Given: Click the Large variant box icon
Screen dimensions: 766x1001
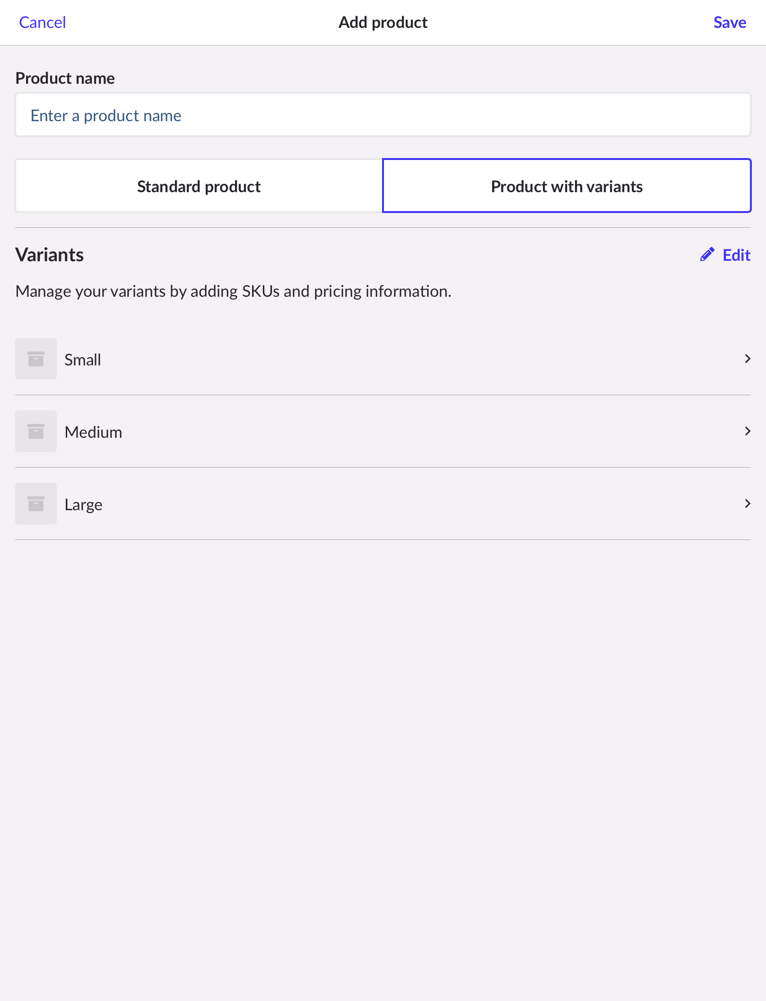Looking at the screenshot, I should pos(36,504).
